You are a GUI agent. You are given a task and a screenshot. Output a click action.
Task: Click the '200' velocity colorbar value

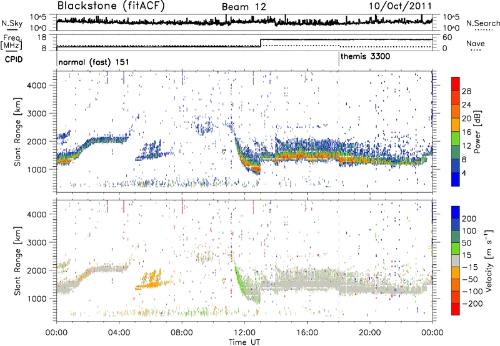[469, 219]
